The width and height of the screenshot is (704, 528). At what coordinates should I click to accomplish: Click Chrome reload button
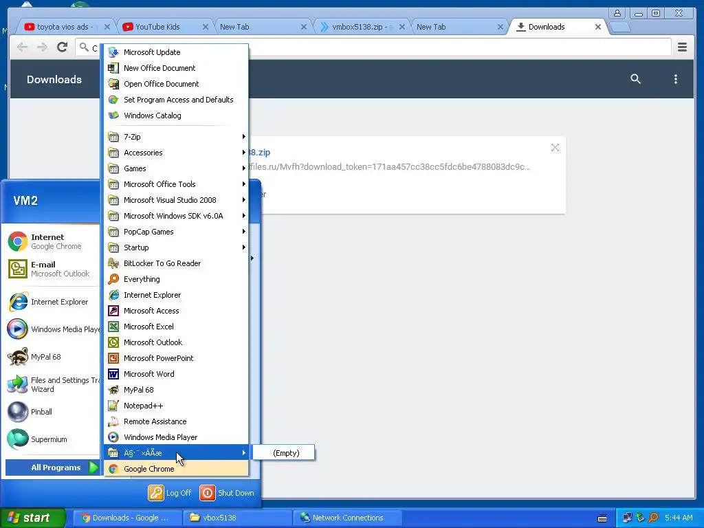(x=62, y=47)
